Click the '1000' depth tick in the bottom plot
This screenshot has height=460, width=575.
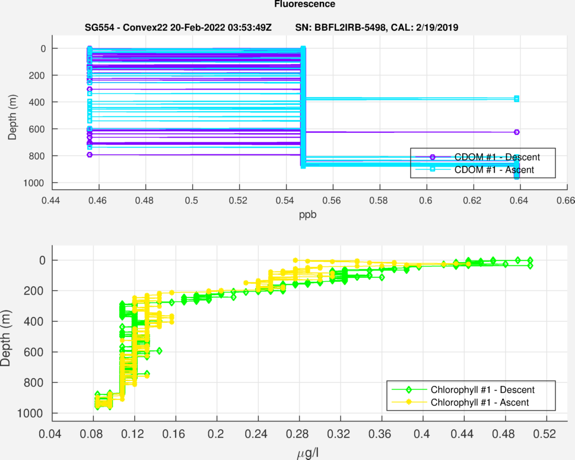pyautogui.click(x=30, y=414)
